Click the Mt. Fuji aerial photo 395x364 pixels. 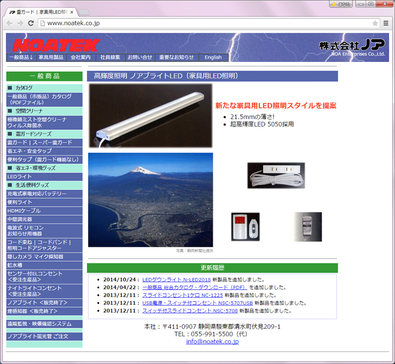[x=151, y=200]
